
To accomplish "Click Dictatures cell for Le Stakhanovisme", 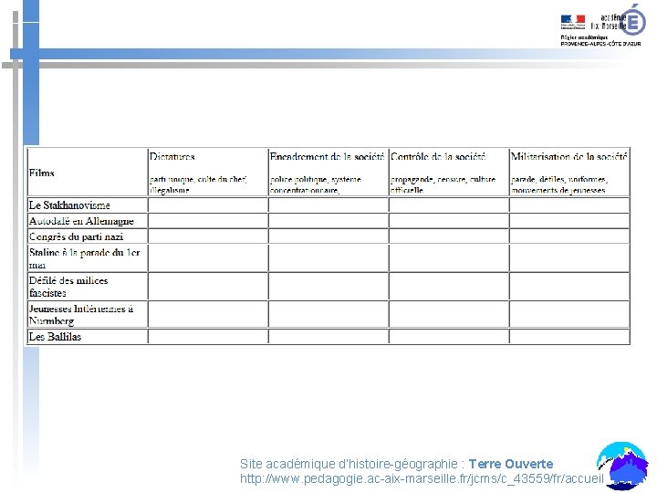I will [x=208, y=205].
